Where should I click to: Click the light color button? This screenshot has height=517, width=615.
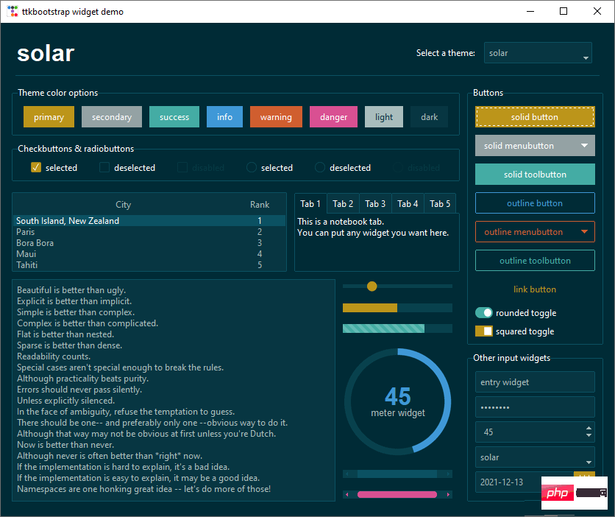pyautogui.click(x=384, y=117)
